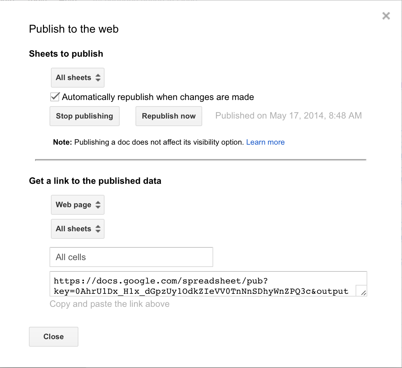Click the Get a link to published data heading

point(95,181)
